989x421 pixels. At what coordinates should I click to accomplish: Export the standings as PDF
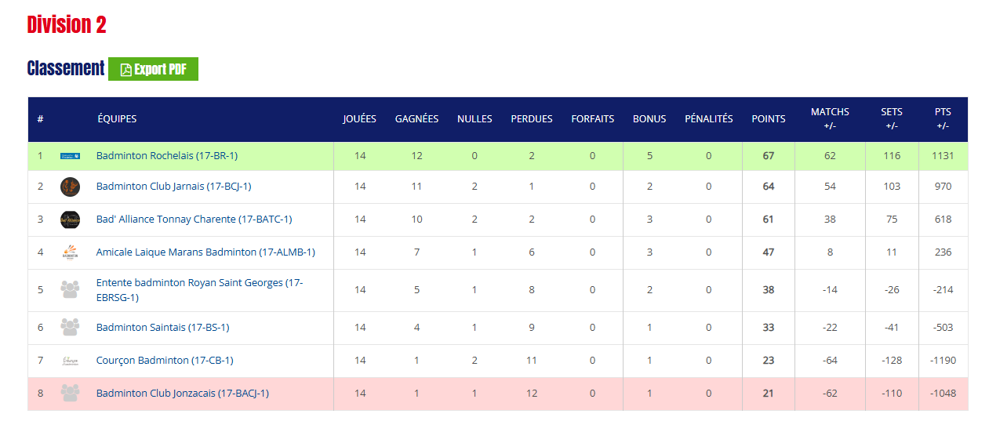(x=153, y=69)
